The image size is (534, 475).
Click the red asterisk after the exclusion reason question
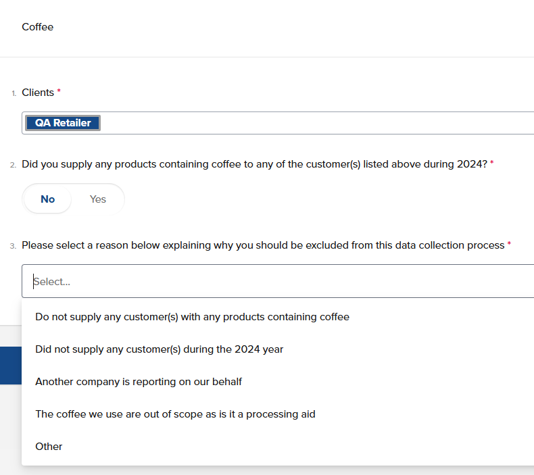tap(509, 243)
